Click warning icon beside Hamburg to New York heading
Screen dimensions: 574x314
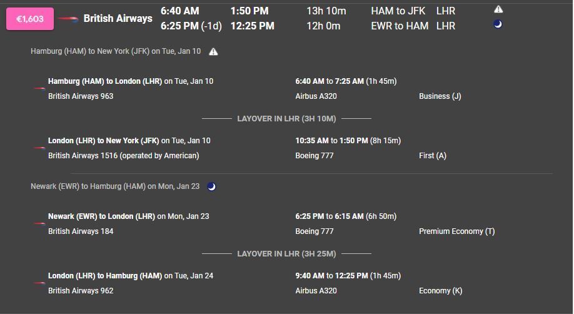(213, 52)
